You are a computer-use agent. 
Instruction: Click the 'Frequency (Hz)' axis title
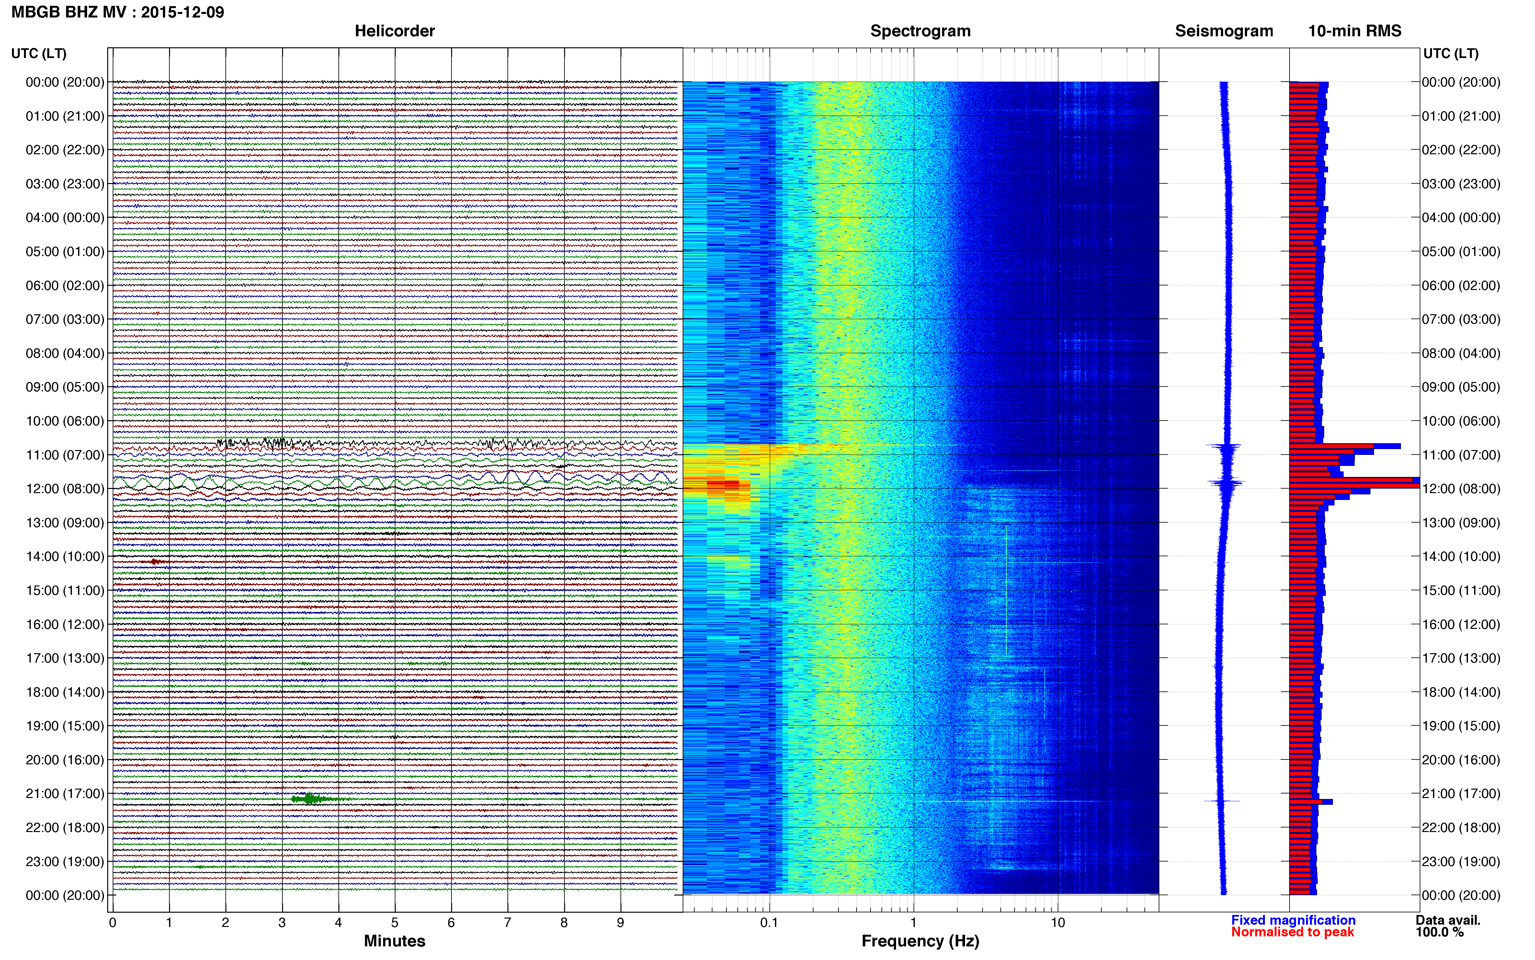click(x=920, y=941)
